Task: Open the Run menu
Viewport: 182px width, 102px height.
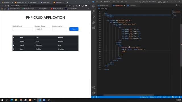Action: (x=122, y=2)
